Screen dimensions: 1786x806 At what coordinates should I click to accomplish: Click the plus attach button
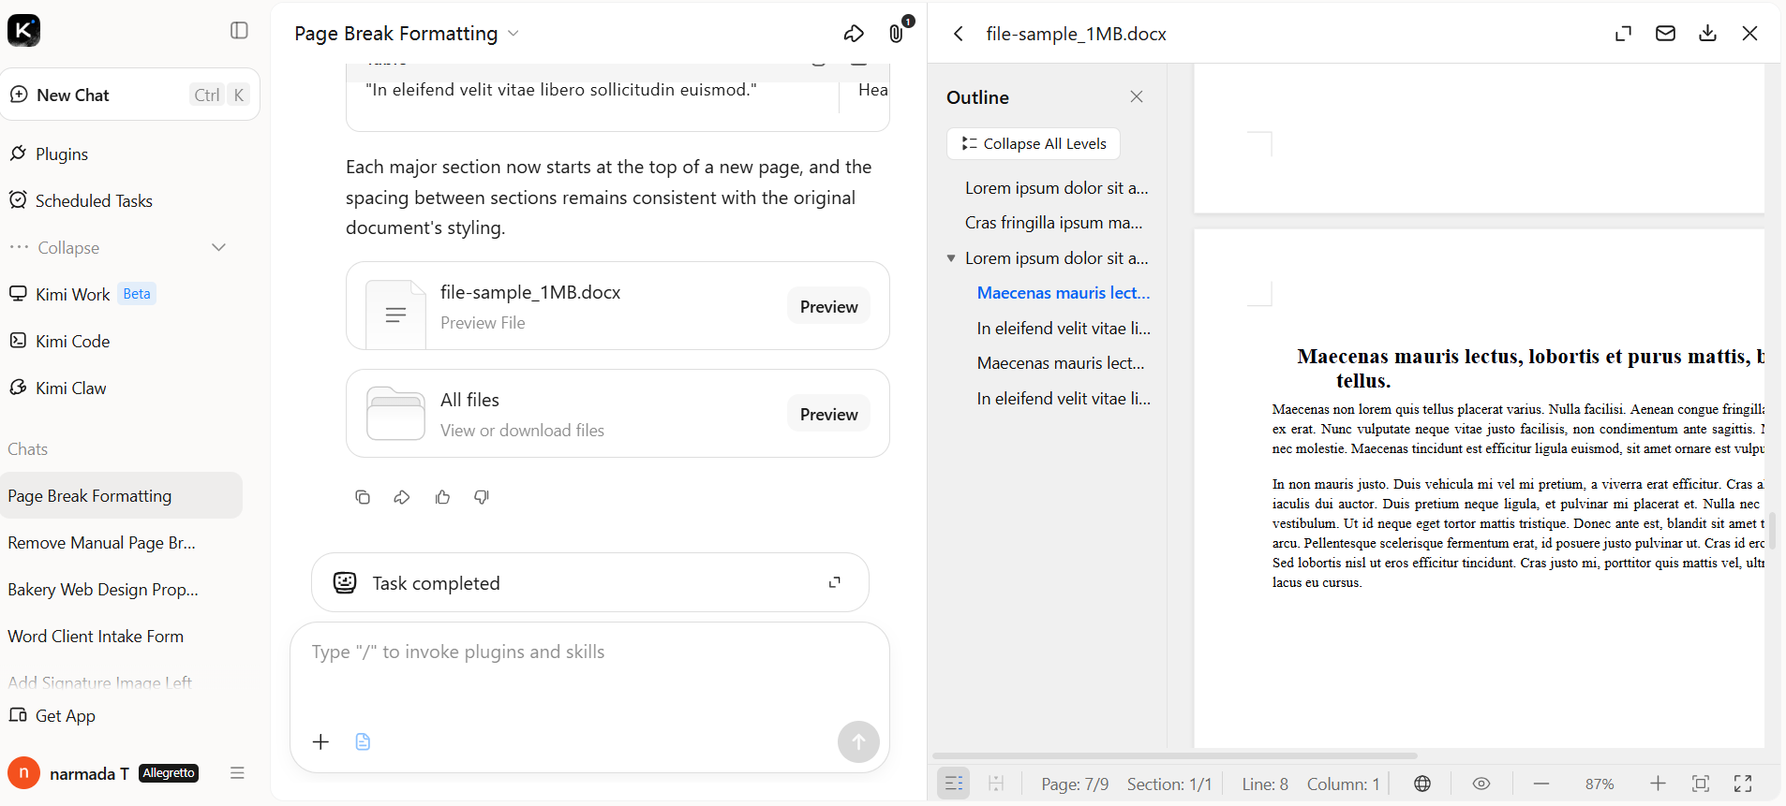(x=320, y=741)
